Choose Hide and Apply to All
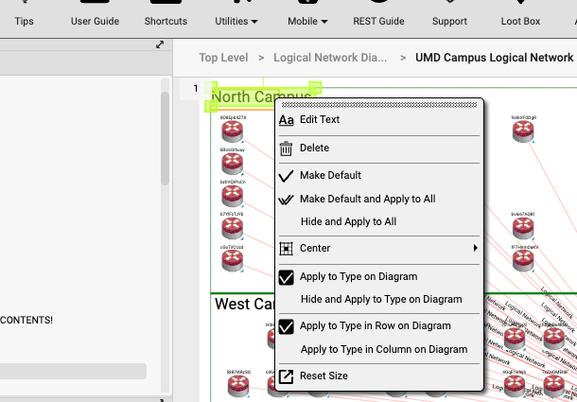This screenshot has width=577, height=402. pyautogui.click(x=347, y=221)
